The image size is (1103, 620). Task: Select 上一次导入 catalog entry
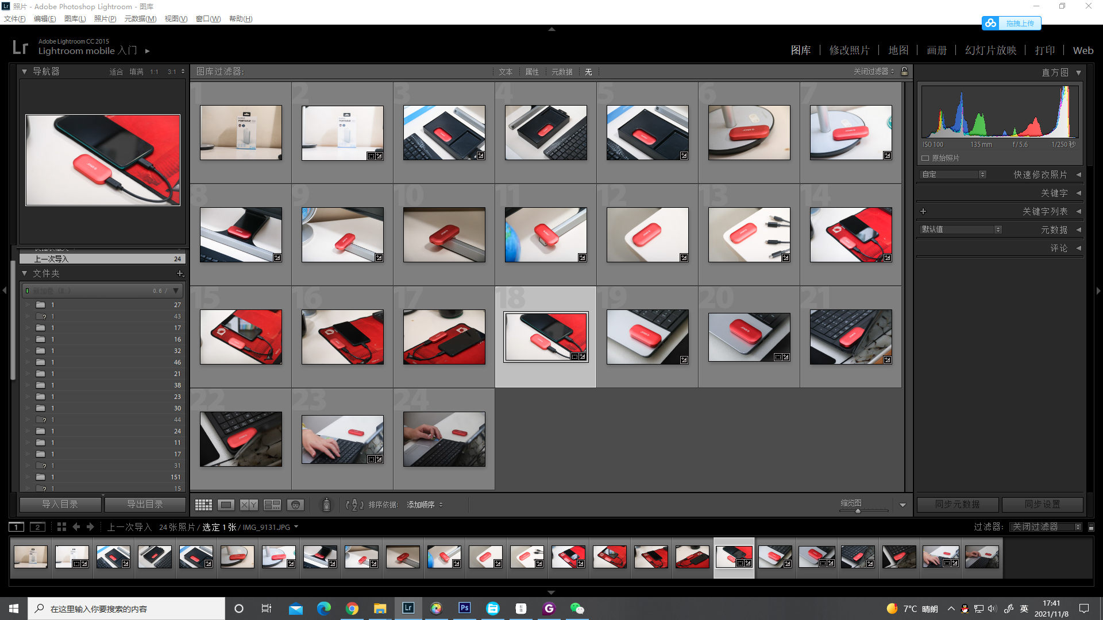click(x=102, y=259)
